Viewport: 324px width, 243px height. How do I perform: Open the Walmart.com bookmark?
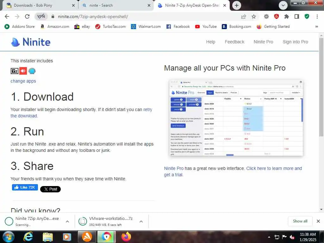click(x=146, y=27)
